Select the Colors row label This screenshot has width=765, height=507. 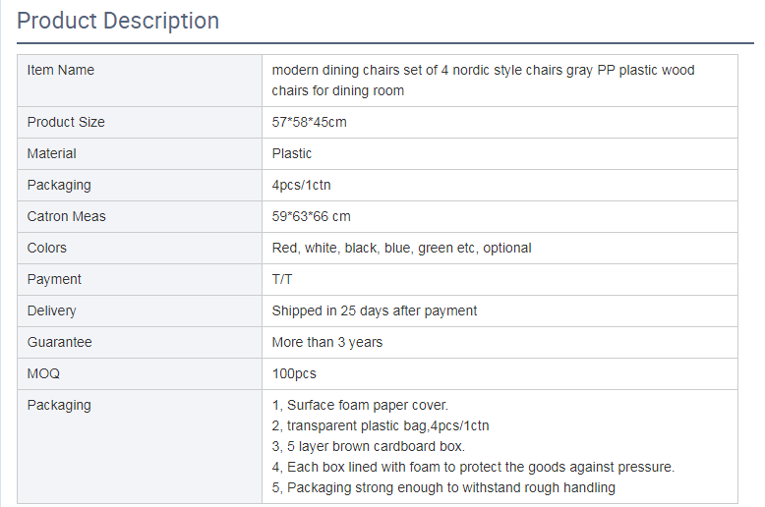47,248
